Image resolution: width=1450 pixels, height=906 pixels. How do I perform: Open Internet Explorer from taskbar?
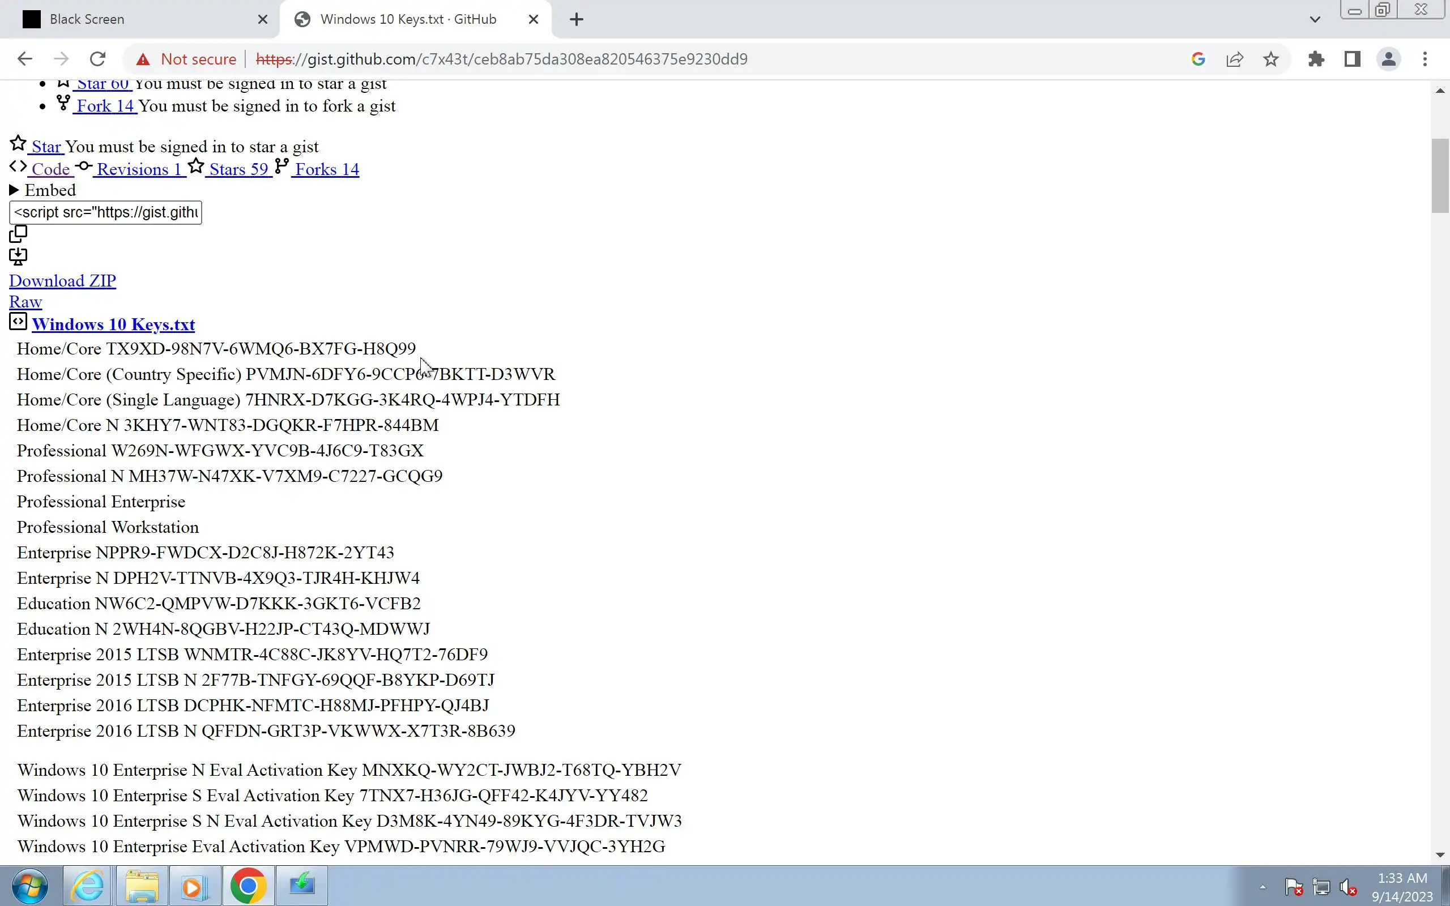[87, 886]
